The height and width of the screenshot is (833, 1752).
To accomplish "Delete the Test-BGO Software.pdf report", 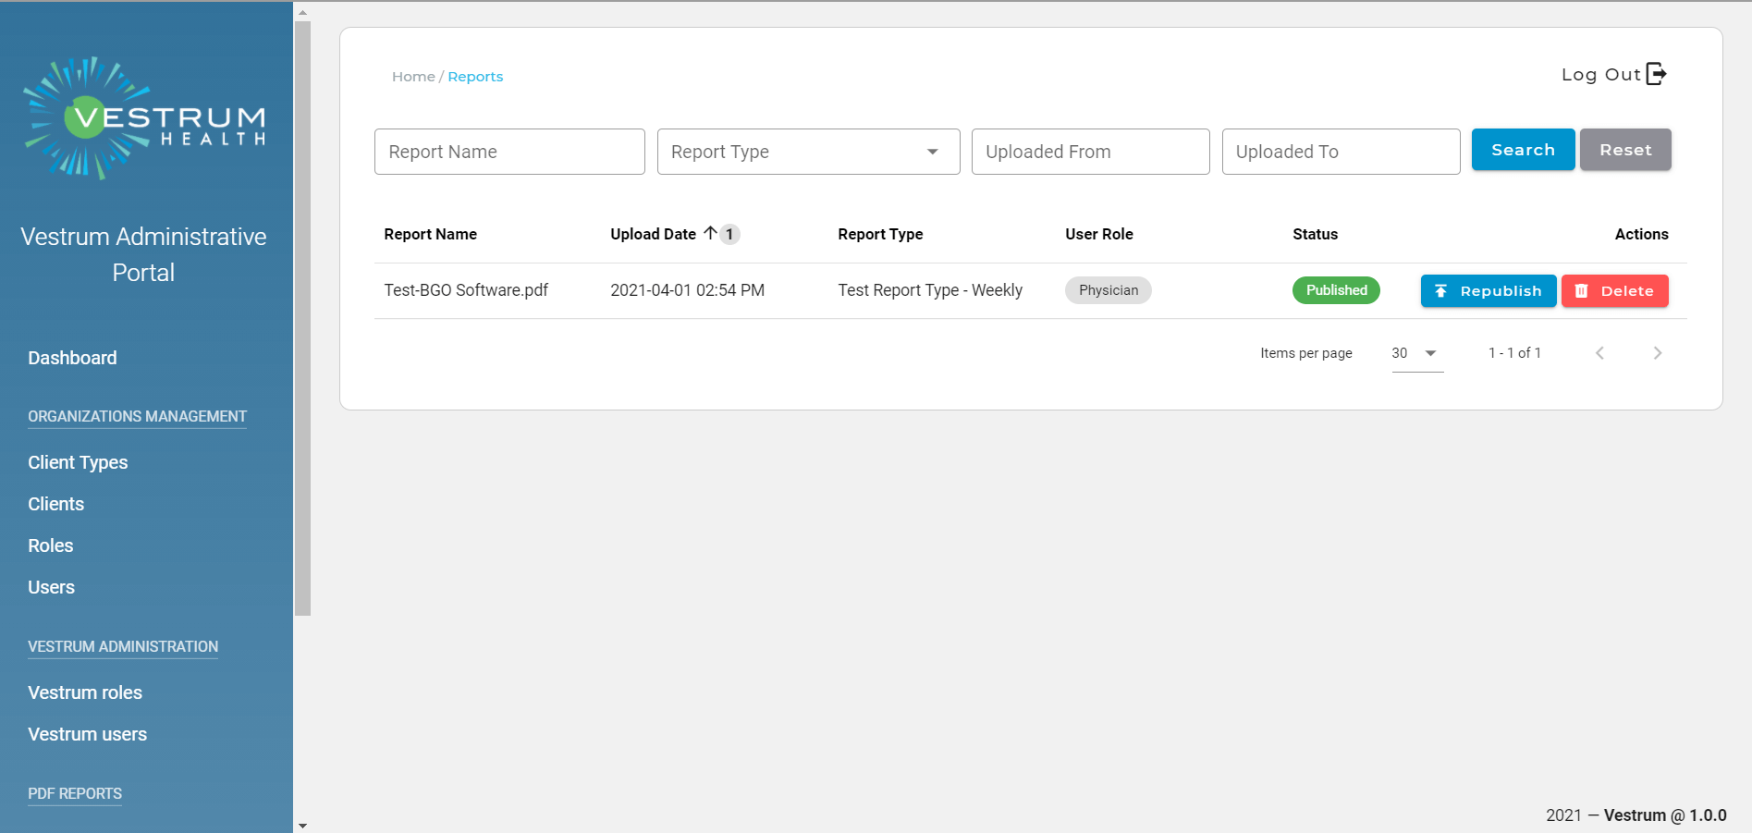I will [x=1614, y=290].
